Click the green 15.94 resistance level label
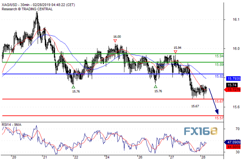243x162 pixels. coord(219,56)
